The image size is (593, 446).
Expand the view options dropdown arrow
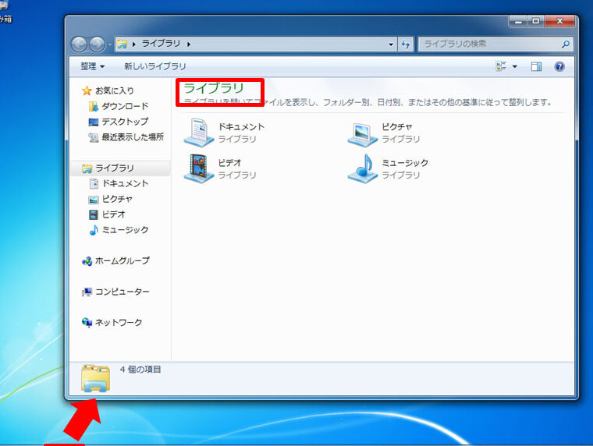click(515, 67)
